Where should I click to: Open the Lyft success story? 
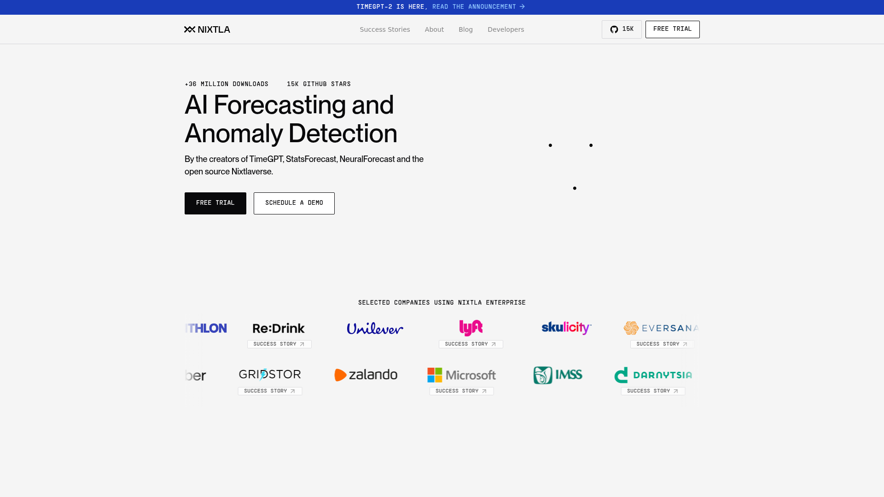(470, 344)
